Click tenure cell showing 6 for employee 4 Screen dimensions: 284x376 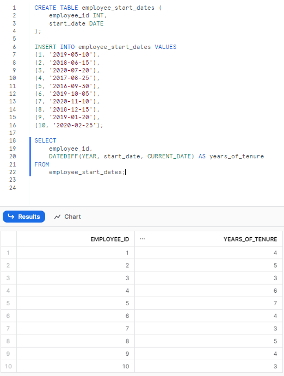tap(208, 291)
